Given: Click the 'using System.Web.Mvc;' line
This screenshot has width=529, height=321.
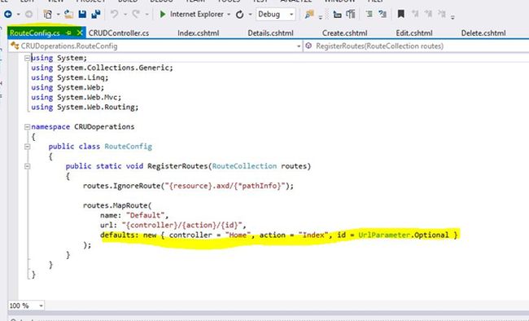Looking at the screenshot, I should [x=77, y=97].
